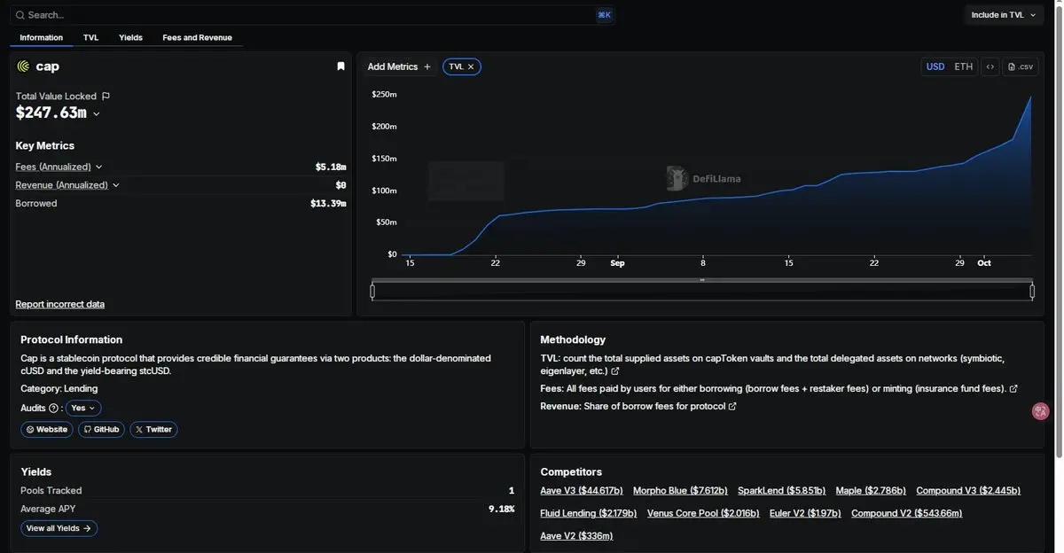Click the bookmark icon next to cap

click(340, 66)
